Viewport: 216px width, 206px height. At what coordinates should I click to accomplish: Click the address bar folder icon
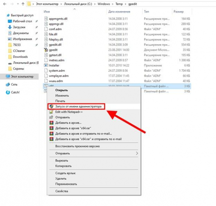pyautogui.click(x=29, y=4)
